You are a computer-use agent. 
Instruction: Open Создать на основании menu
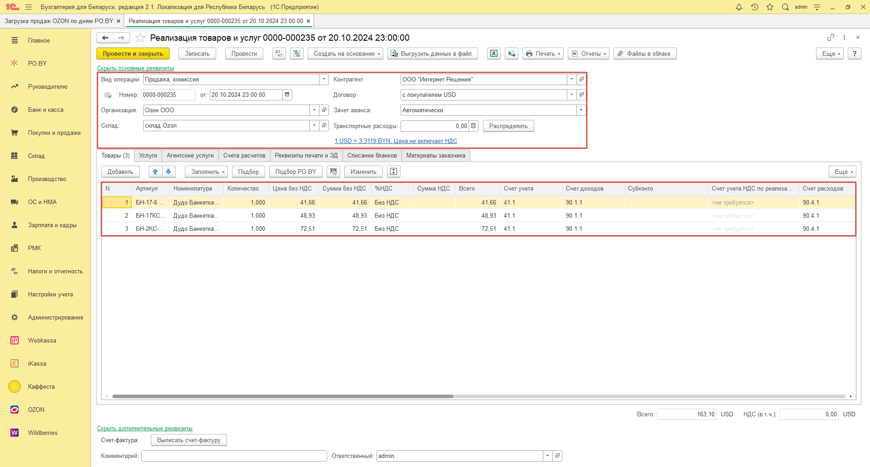point(346,54)
